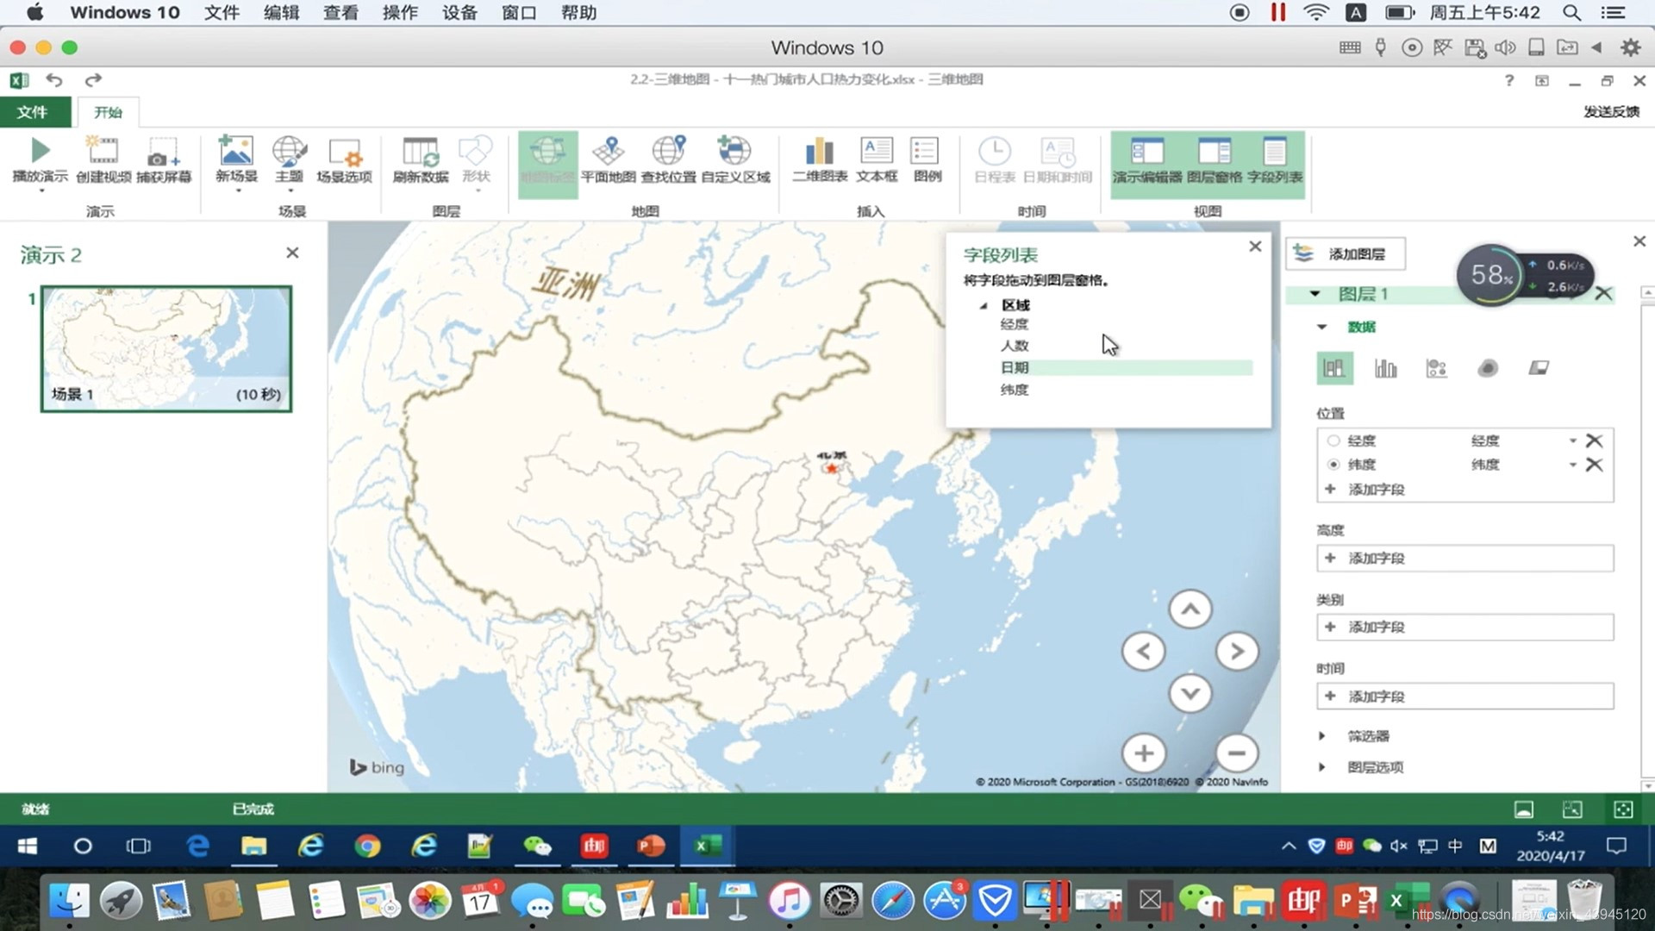Screen dimensions: 1655x931
Task: Open the 经度 field type dropdown arrow
Action: (1572, 441)
